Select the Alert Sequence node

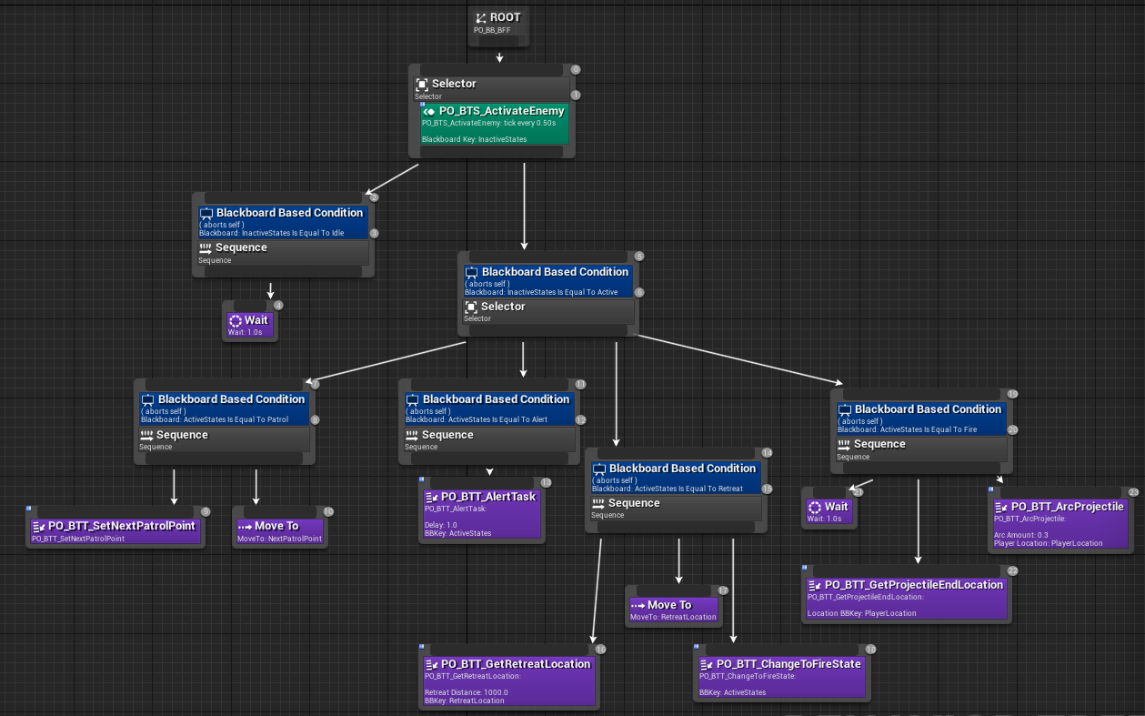(489, 440)
